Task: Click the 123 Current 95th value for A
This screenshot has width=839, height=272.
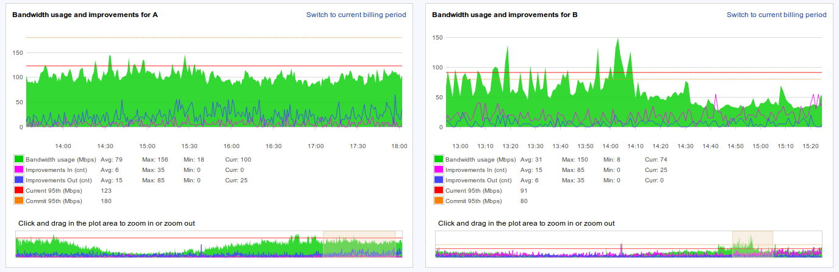Action: click(x=106, y=191)
